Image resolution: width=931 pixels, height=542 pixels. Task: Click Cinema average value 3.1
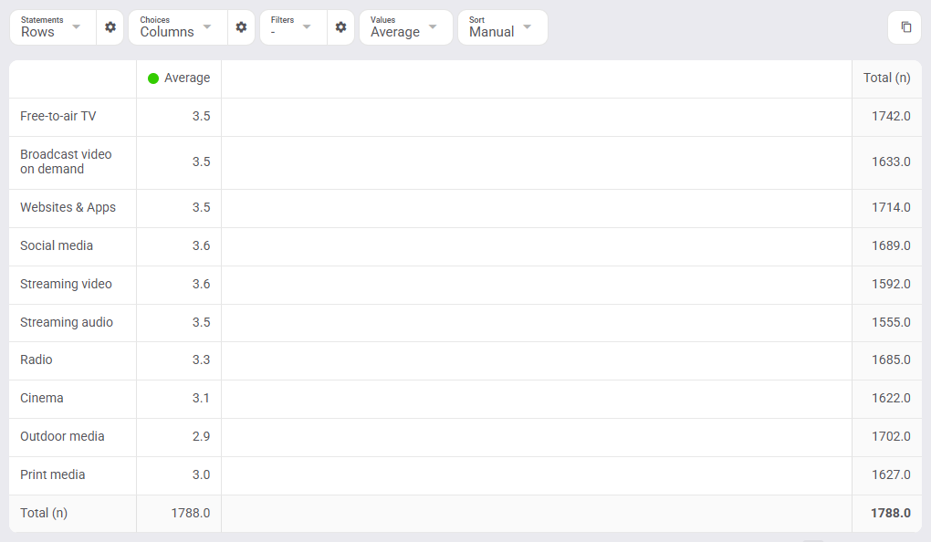click(202, 399)
